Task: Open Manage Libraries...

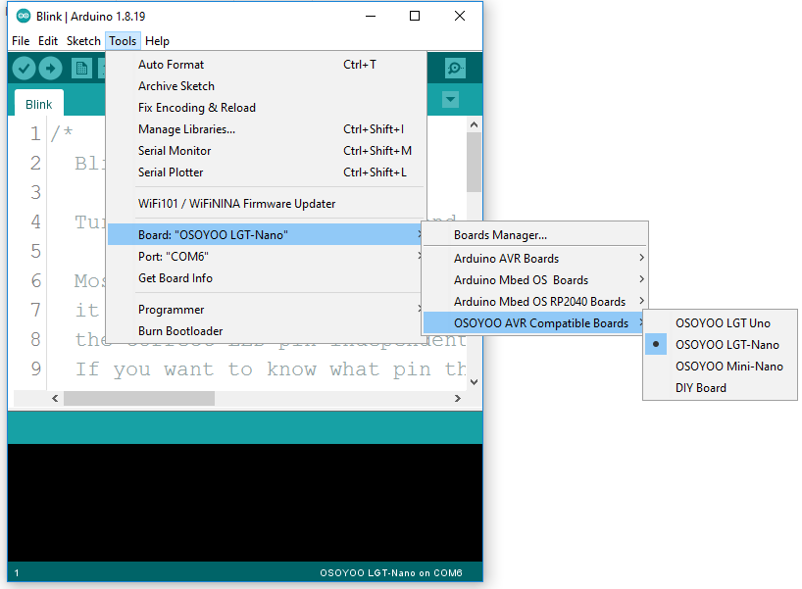Action: coord(266,128)
